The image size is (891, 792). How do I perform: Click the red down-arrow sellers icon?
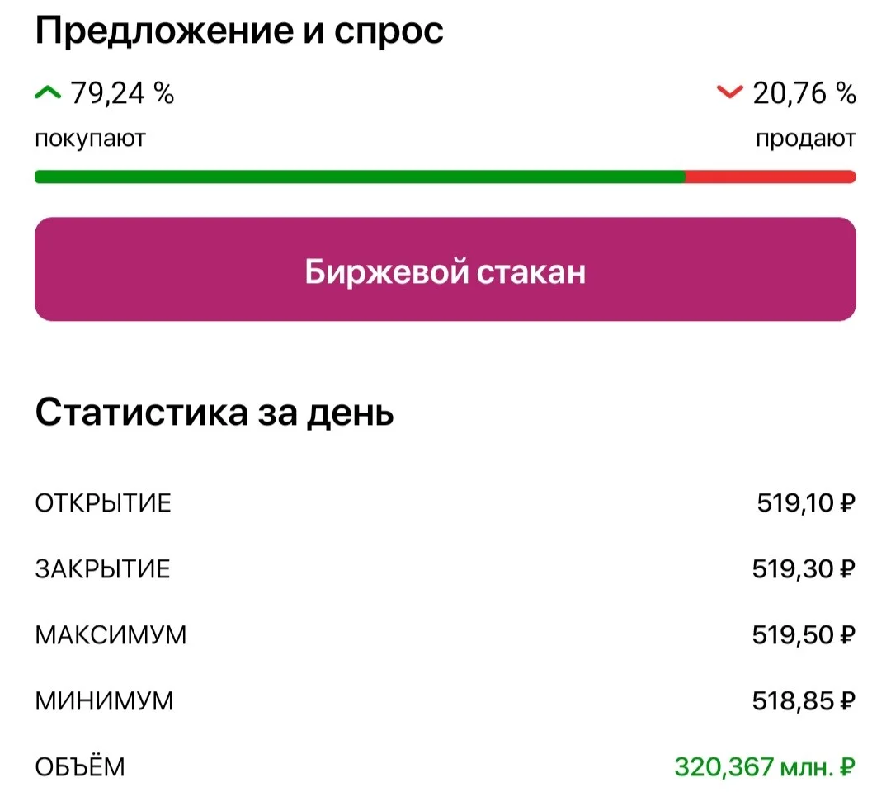click(729, 92)
